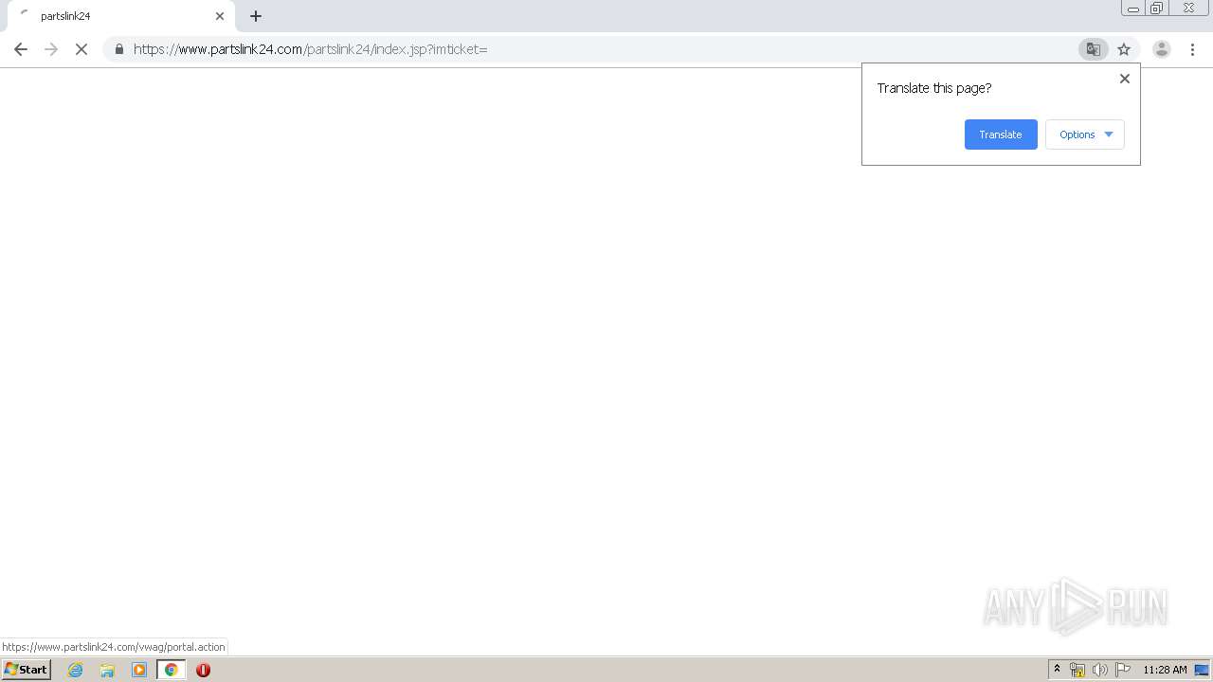Minimize the Chrome window
1213x682 pixels.
point(1133,9)
